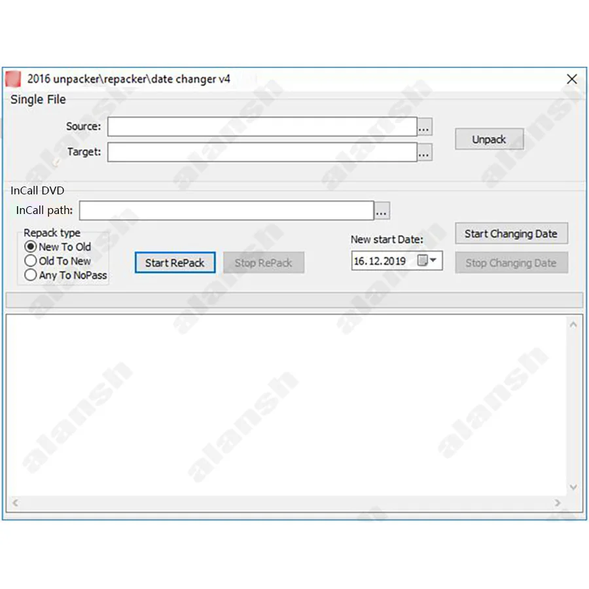Browse for Target file with ellipsis button
Screen dimensions: 589x589
[x=425, y=152]
